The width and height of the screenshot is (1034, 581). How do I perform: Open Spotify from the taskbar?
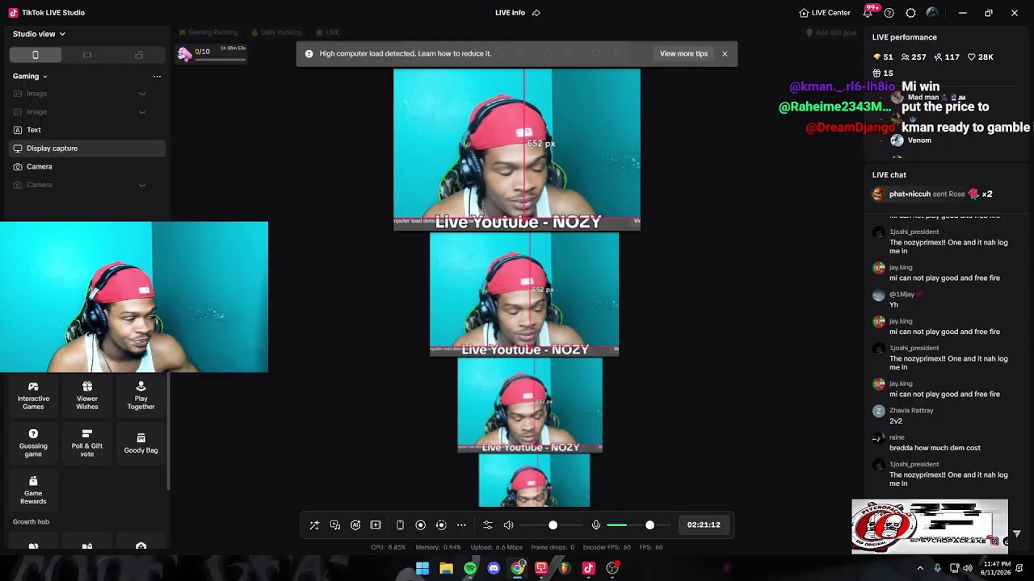click(x=470, y=569)
